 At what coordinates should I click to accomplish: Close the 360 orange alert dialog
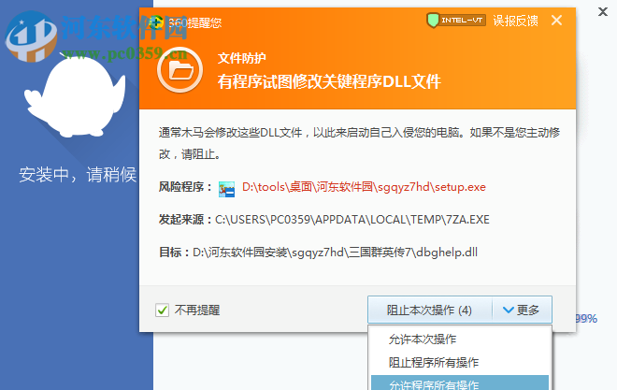click(557, 20)
